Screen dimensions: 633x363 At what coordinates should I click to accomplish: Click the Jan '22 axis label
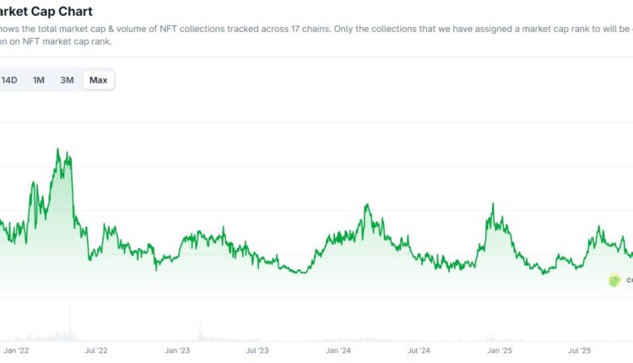tap(17, 349)
